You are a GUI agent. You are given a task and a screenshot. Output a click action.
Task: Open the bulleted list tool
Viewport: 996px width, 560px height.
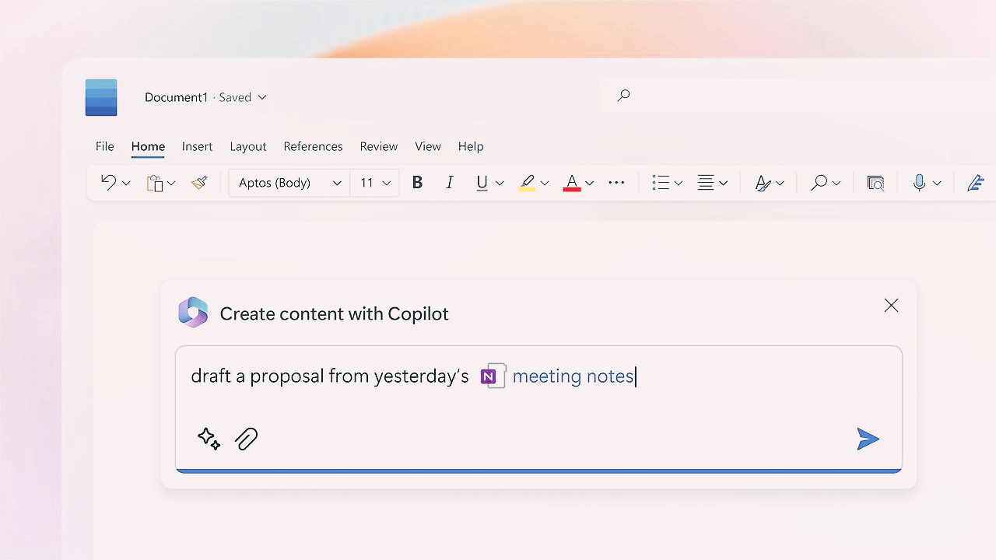[x=661, y=183]
